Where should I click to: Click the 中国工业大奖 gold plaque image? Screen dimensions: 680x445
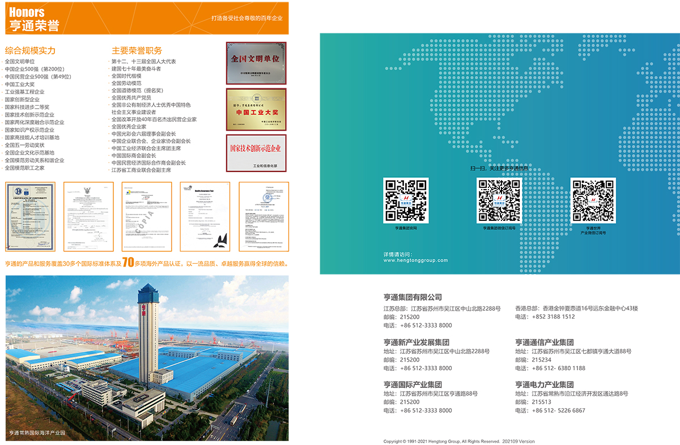click(256, 109)
